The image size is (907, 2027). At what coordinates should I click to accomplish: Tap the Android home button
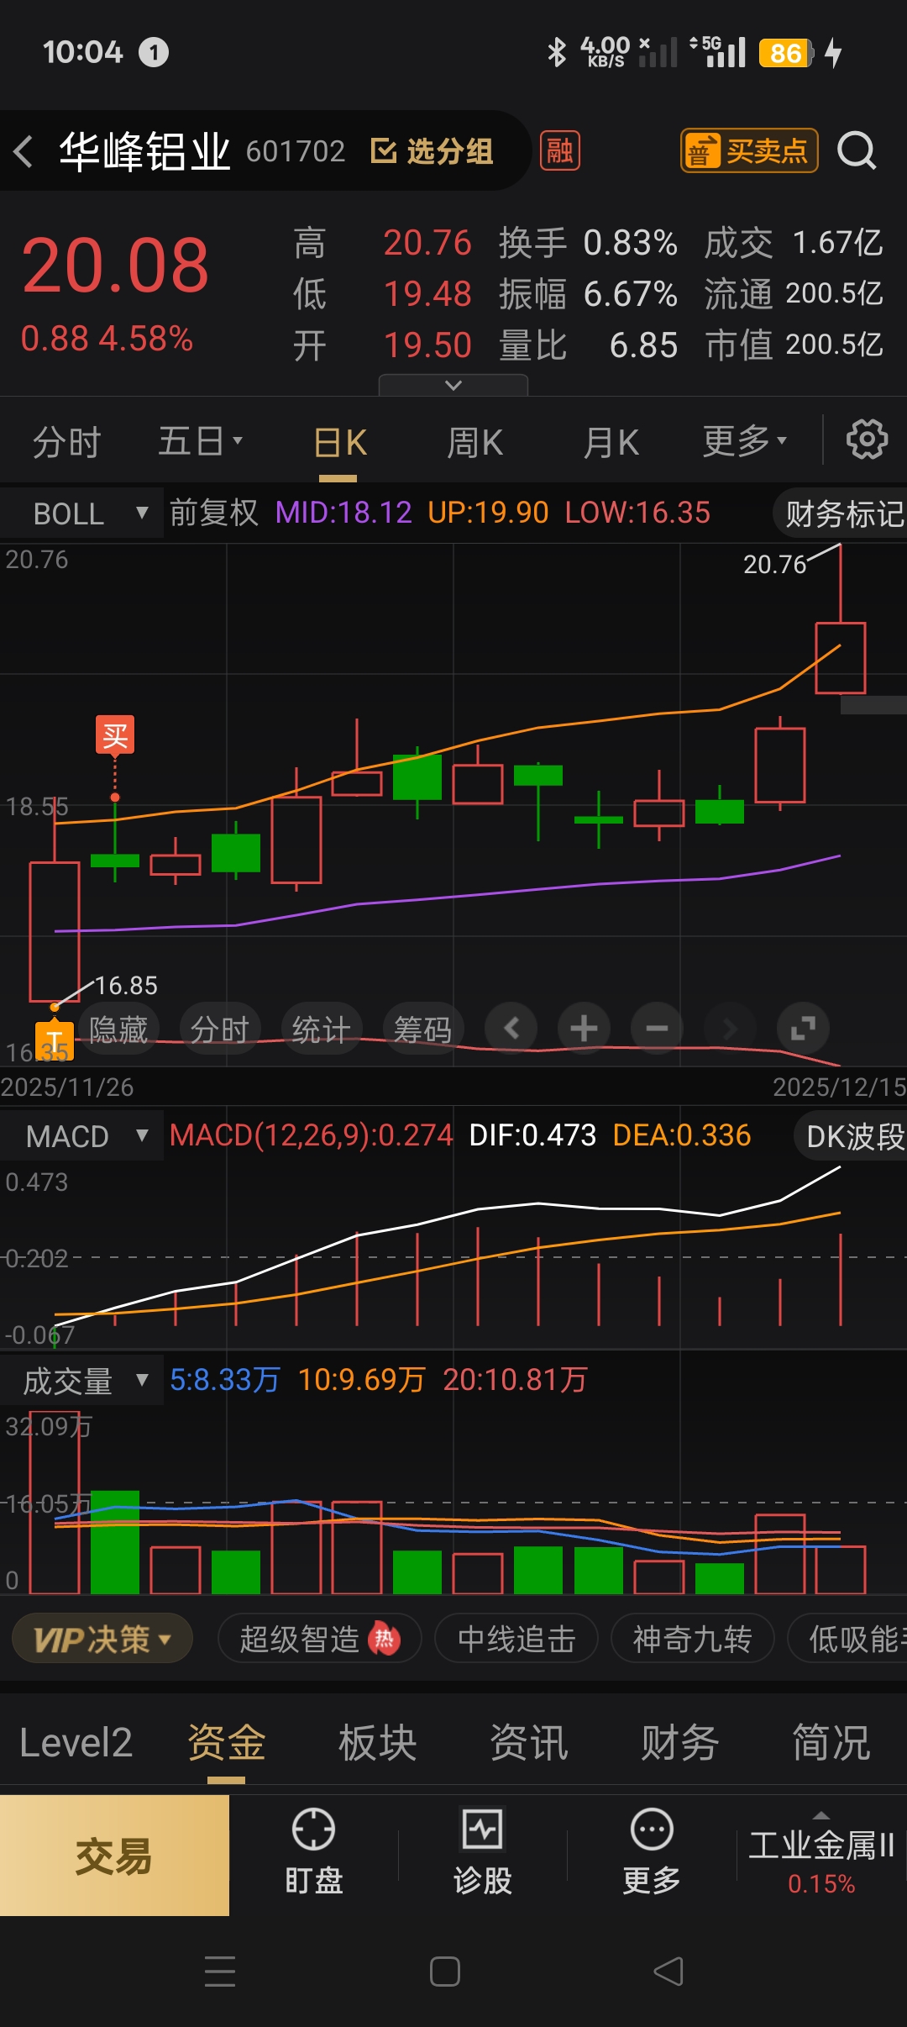tap(445, 1971)
